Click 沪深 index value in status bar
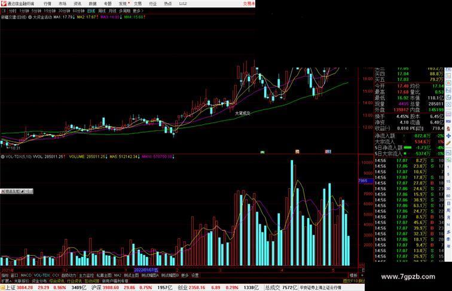Image resolution: width=452 pixels, height=291 pixels. pos(111,287)
